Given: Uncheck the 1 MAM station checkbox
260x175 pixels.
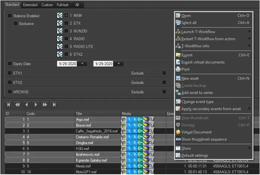Looking at the screenshot, I should point(66,16).
